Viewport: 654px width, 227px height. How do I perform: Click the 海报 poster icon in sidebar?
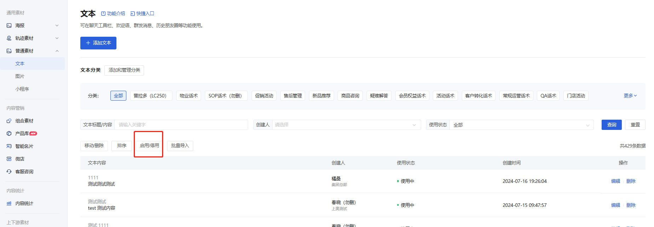point(9,25)
